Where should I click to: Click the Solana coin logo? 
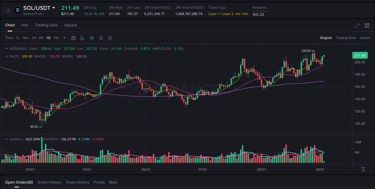coord(17,10)
